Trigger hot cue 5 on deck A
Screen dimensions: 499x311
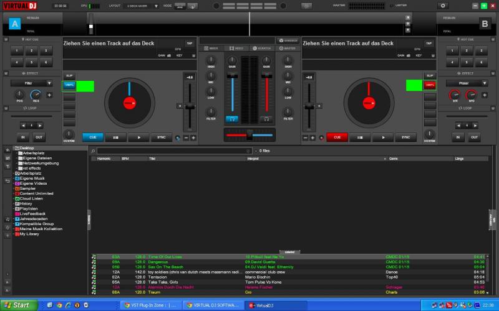(32, 62)
